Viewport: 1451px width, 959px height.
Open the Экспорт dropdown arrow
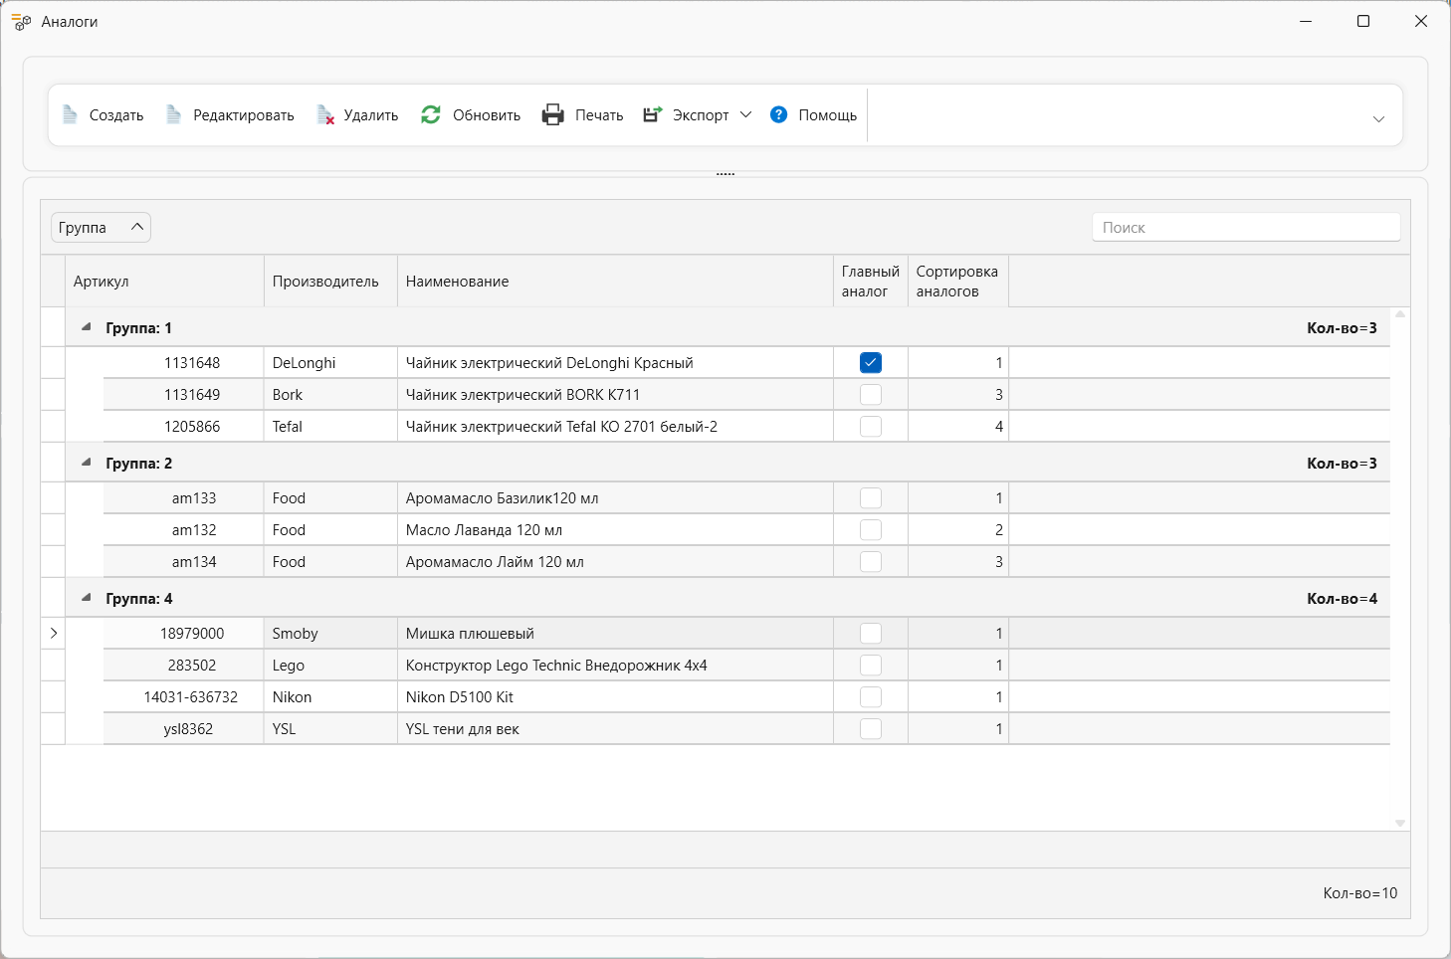click(745, 114)
